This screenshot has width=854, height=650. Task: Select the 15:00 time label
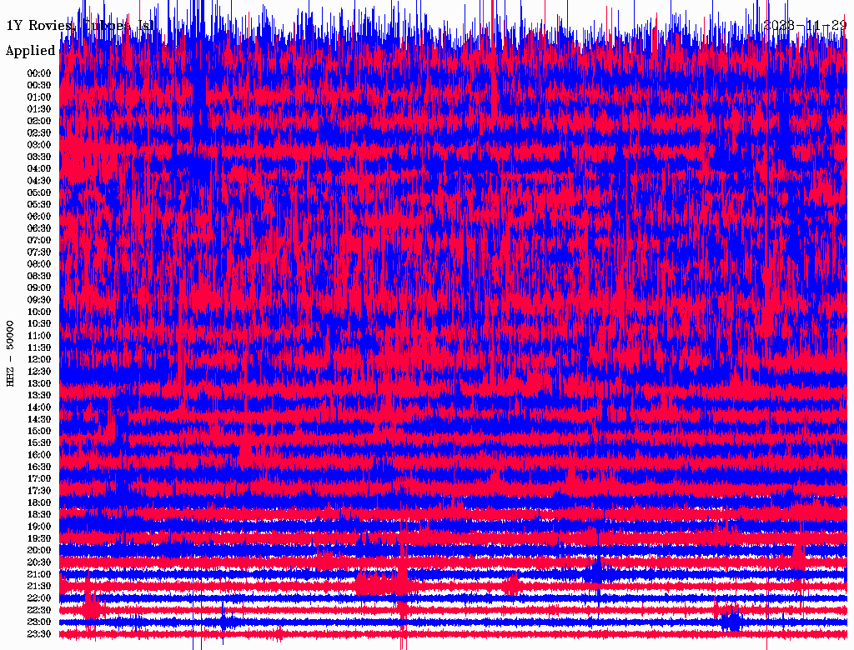[39, 431]
